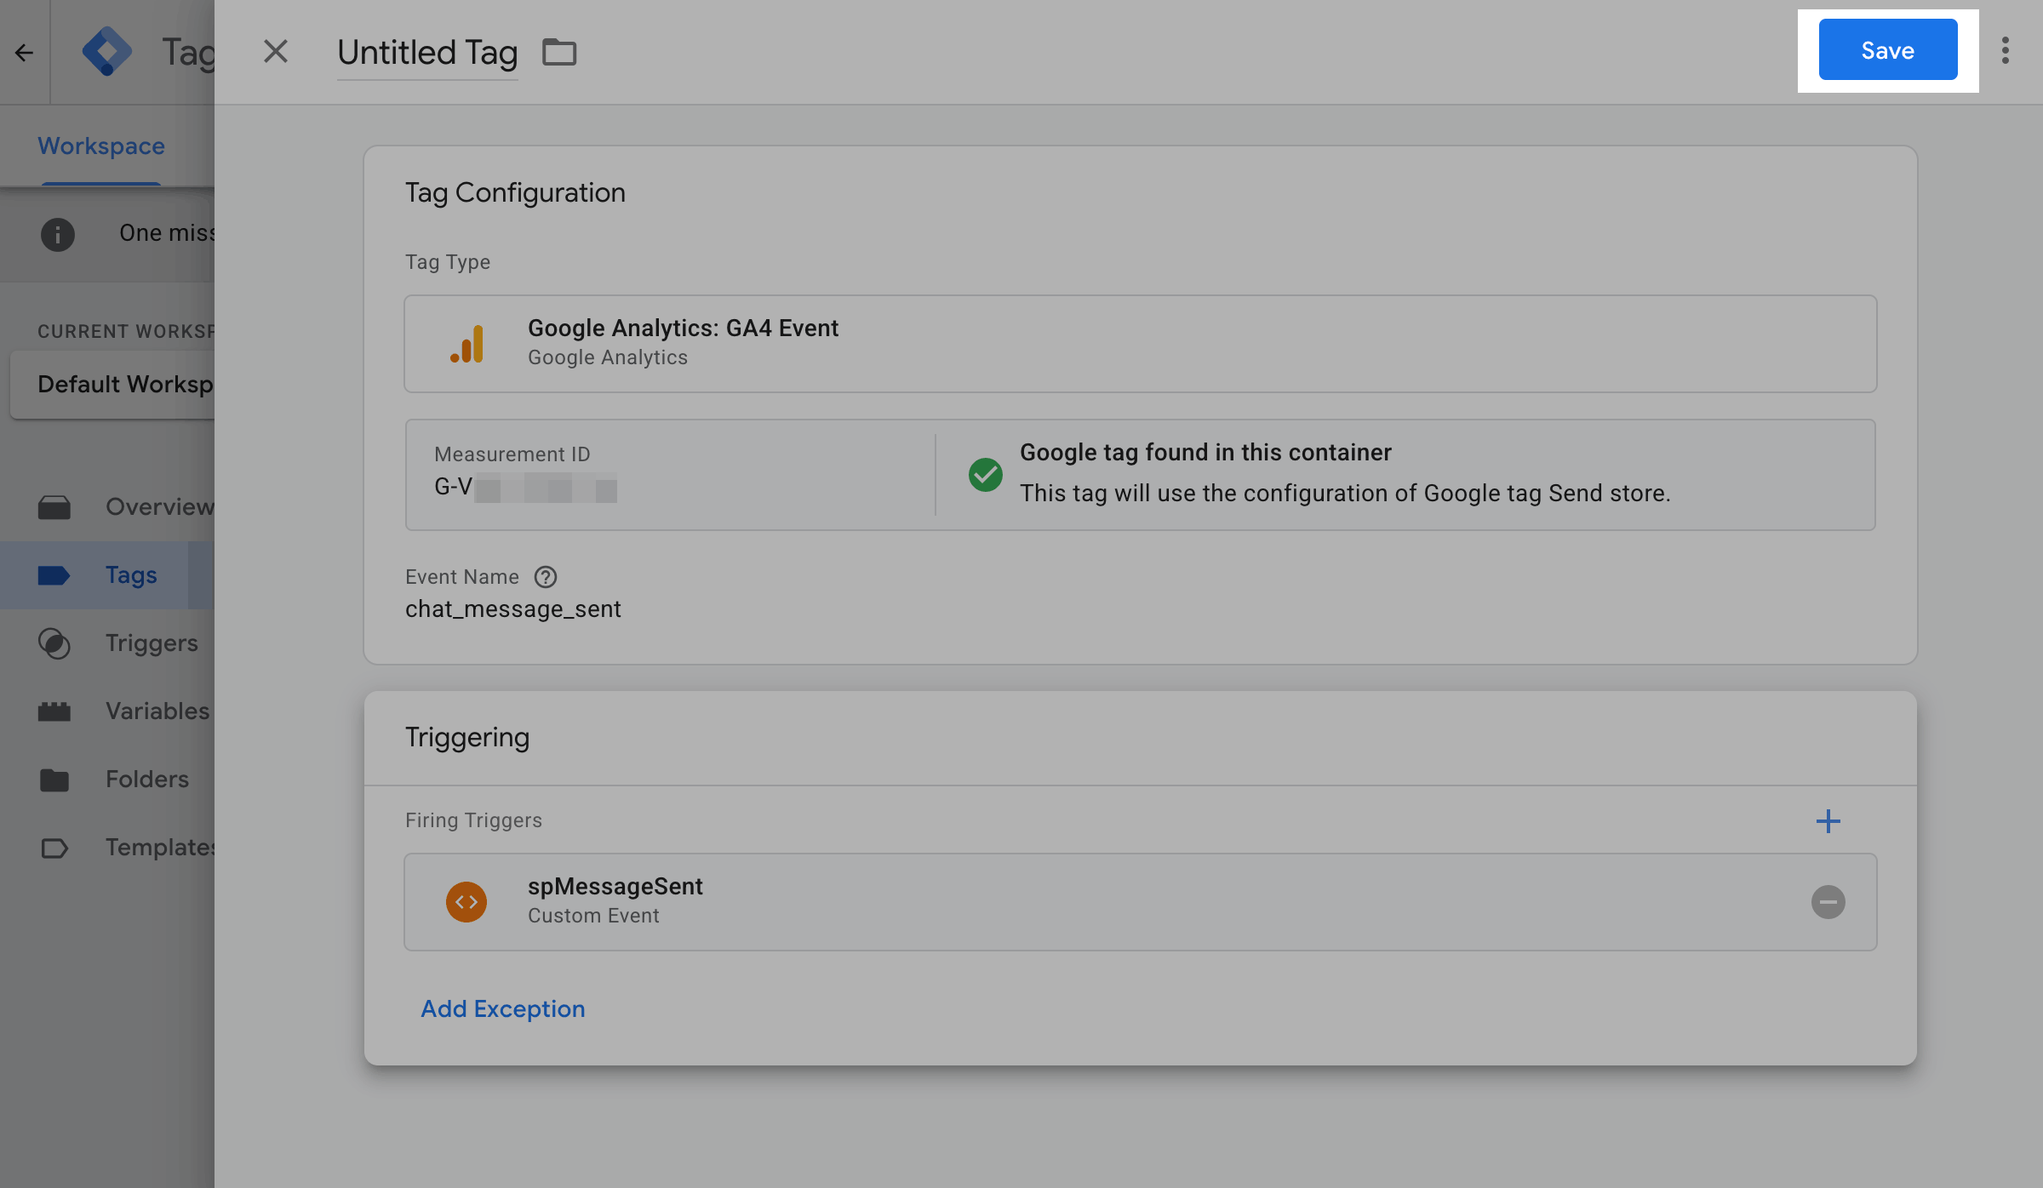Image resolution: width=2043 pixels, height=1188 pixels.
Task: Open the tag folder icon
Action: (559, 53)
